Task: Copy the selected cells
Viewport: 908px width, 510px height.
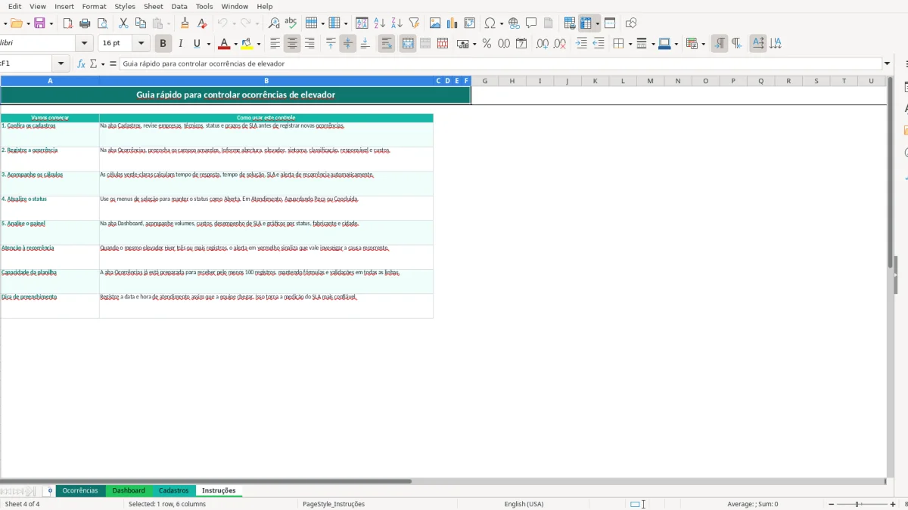Action: (x=141, y=23)
